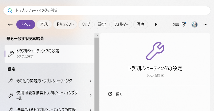Open その他の問題のトラブルシューティング result
Image resolution: width=214 pixels, height=111 pixels.
pos(49,81)
